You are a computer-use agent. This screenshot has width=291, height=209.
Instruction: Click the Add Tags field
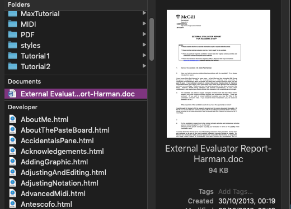point(236,191)
